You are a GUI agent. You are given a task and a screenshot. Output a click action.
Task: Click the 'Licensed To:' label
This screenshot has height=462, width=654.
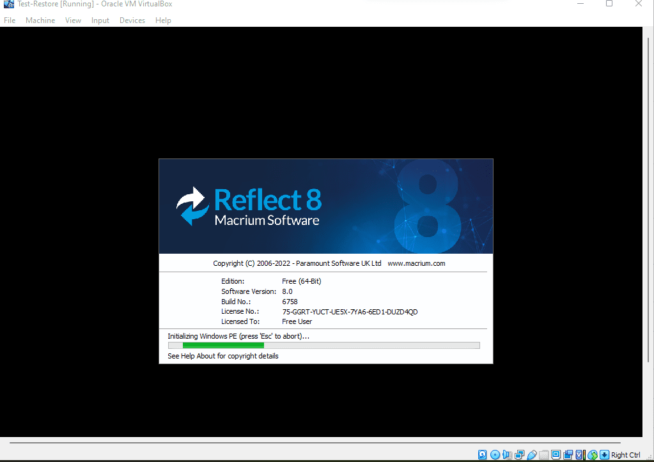coord(240,321)
